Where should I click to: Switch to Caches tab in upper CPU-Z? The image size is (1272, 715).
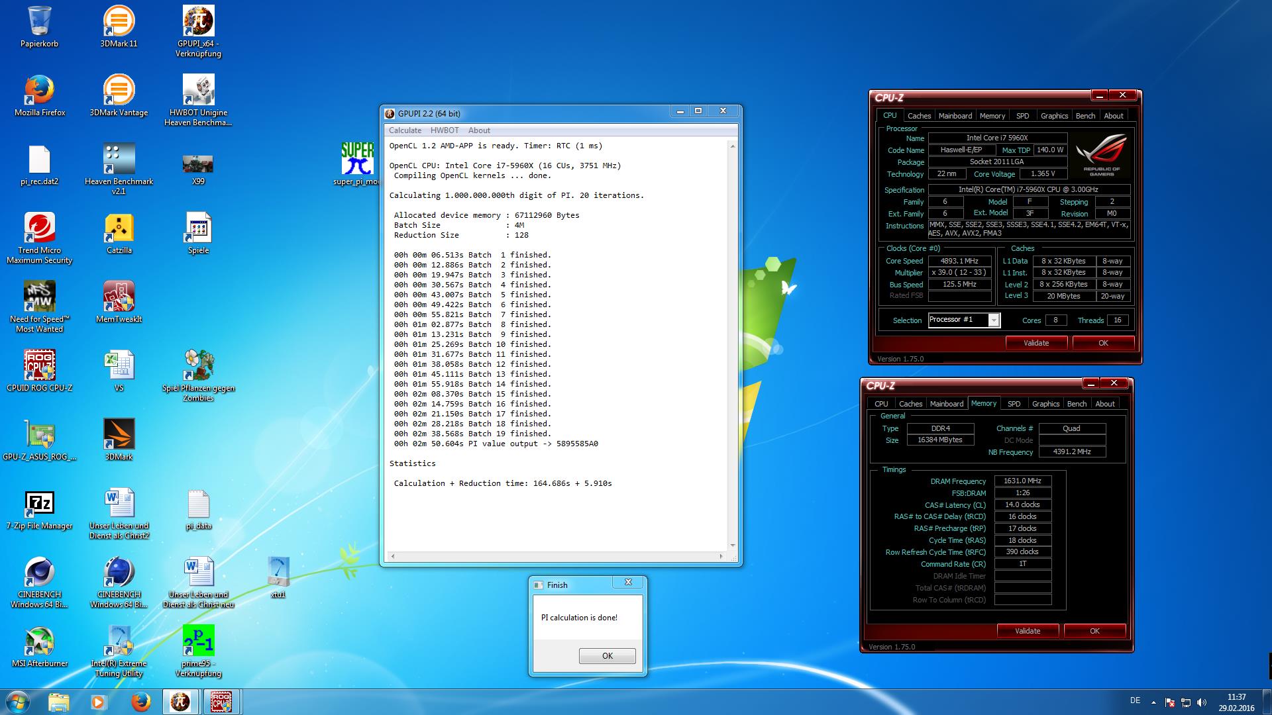click(919, 115)
